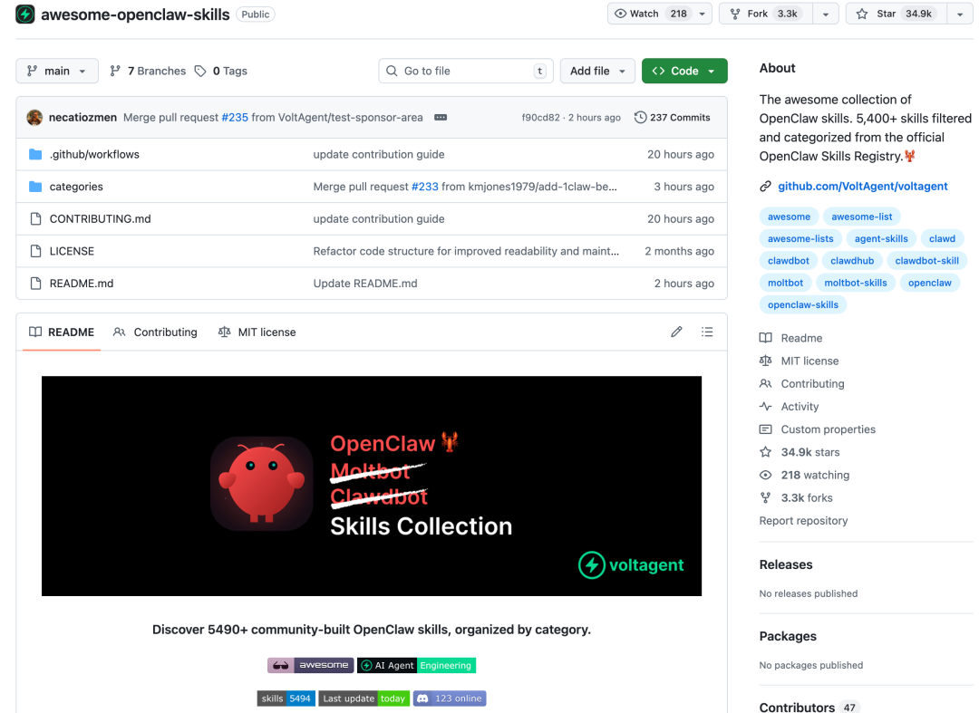
Task: Open the README.md file
Action: pos(82,284)
